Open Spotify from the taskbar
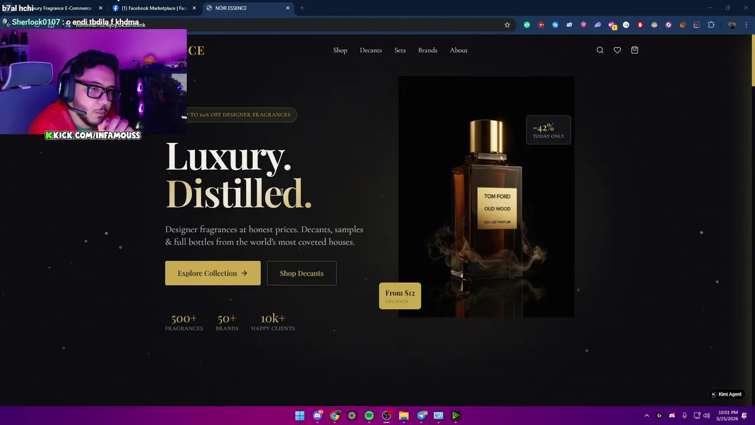The width and height of the screenshot is (755, 425). (x=369, y=416)
